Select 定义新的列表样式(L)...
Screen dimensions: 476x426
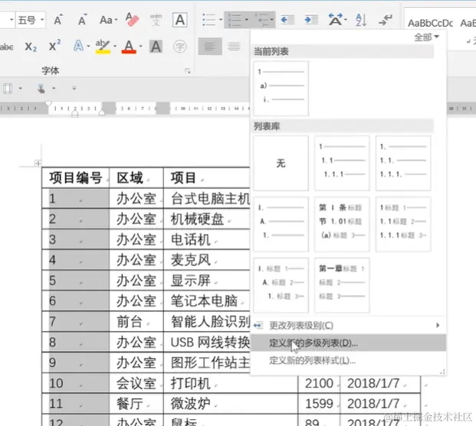[348, 360]
